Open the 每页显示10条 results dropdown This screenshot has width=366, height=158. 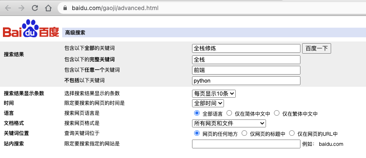pyautogui.click(x=214, y=93)
